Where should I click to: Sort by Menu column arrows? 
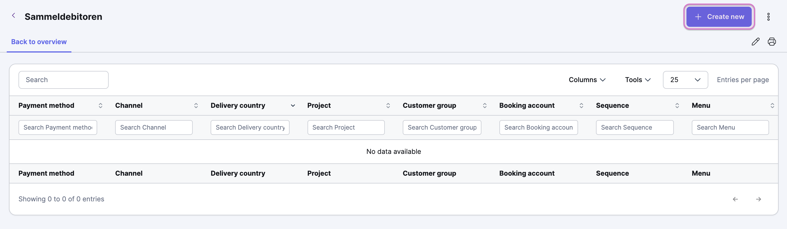772,106
